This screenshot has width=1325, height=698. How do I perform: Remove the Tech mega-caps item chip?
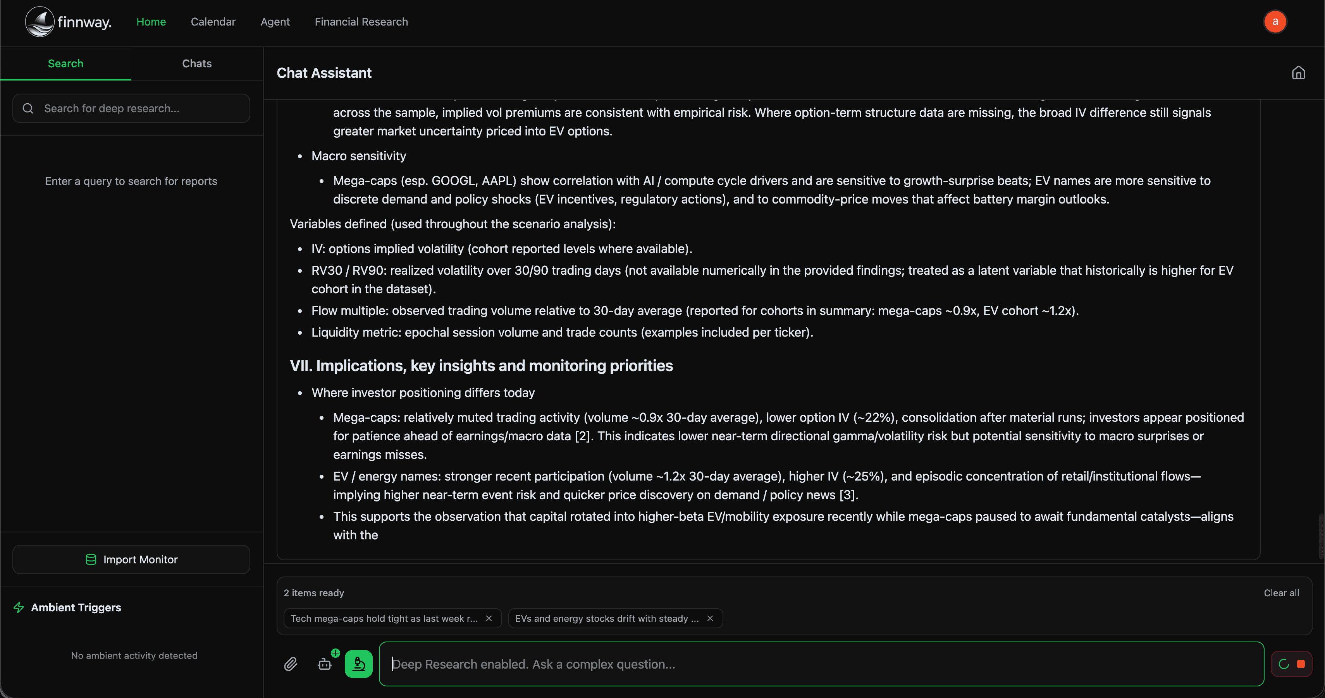(489, 618)
